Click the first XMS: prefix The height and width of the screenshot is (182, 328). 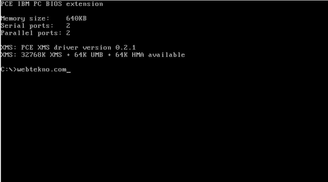click(x=9, y=48)
